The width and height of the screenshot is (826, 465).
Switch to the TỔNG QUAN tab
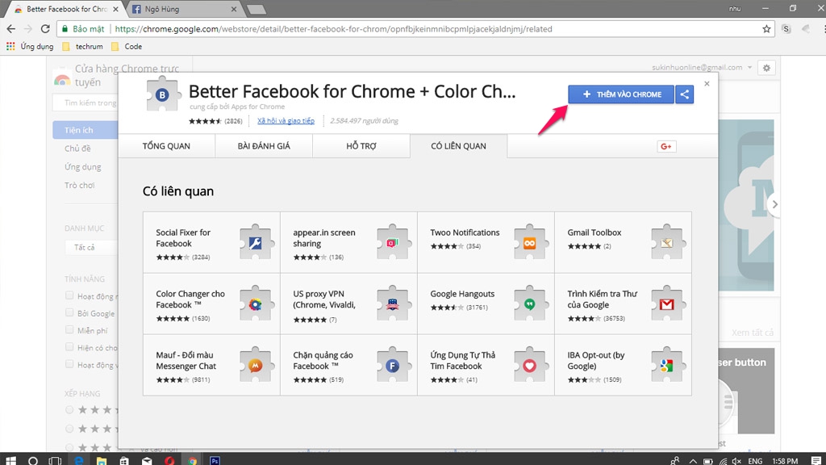[166, 146]
